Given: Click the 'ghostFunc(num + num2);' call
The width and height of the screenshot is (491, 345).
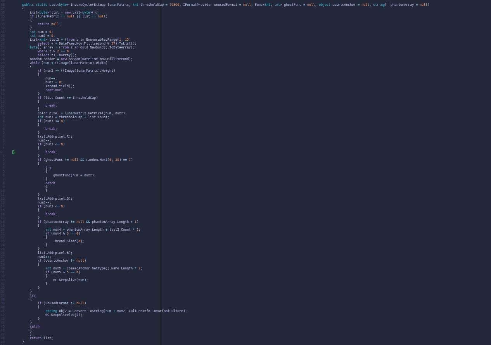Looking at the screenshot, I should [74, 175].
